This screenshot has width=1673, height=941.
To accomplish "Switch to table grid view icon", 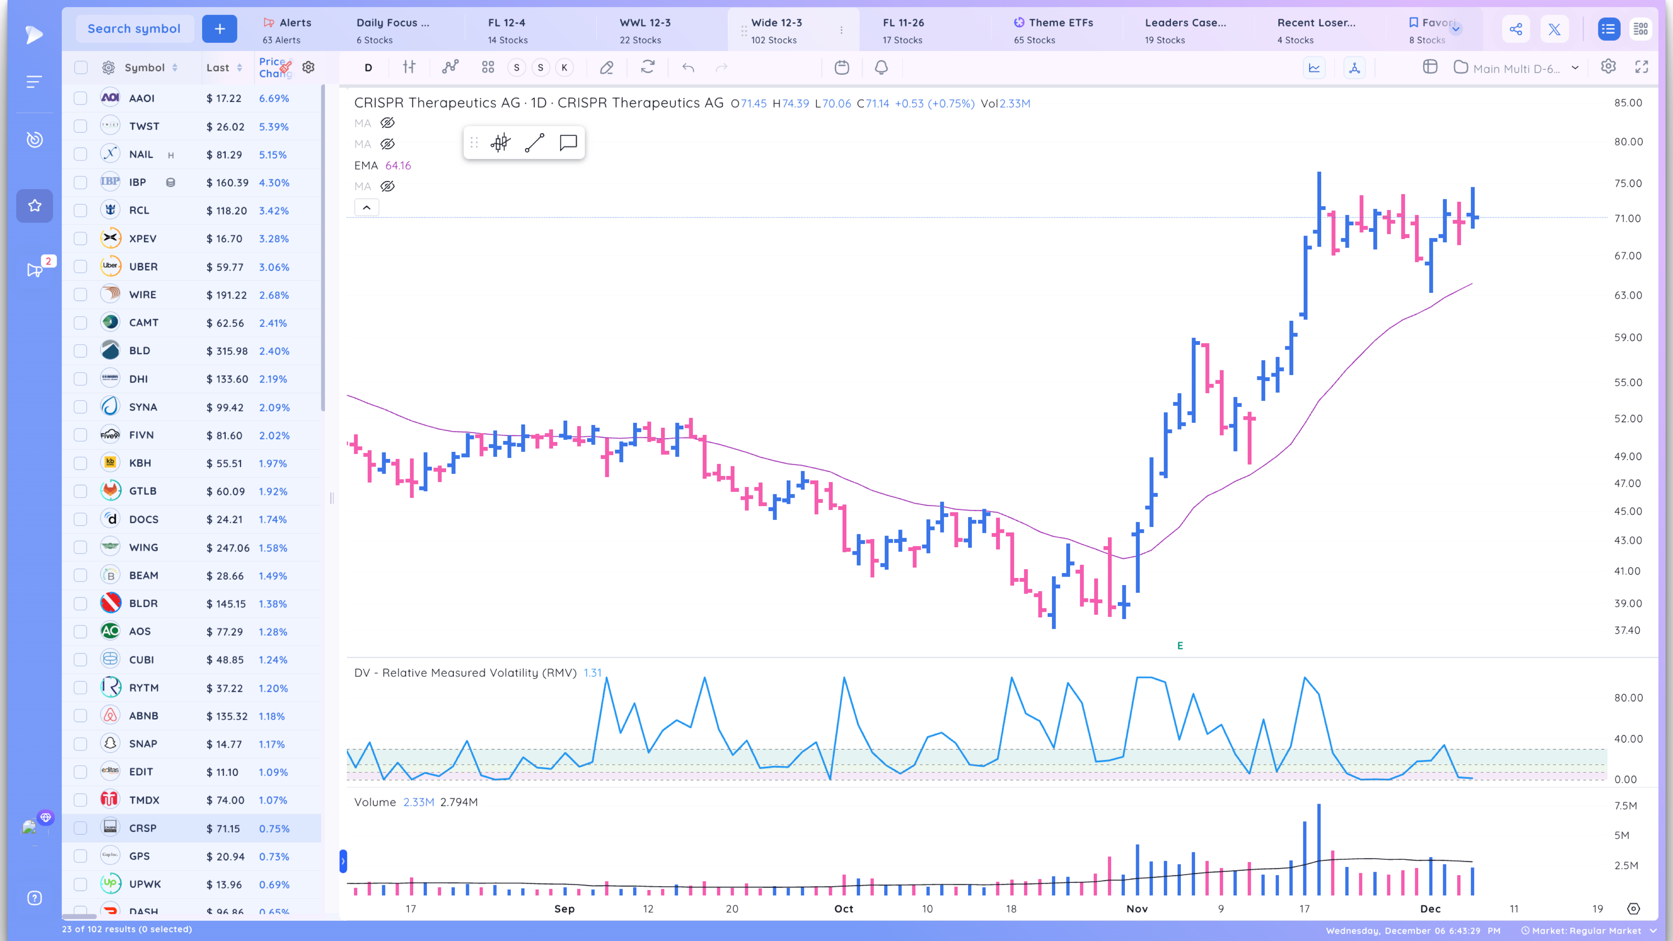I will [x=1641, y=29].
